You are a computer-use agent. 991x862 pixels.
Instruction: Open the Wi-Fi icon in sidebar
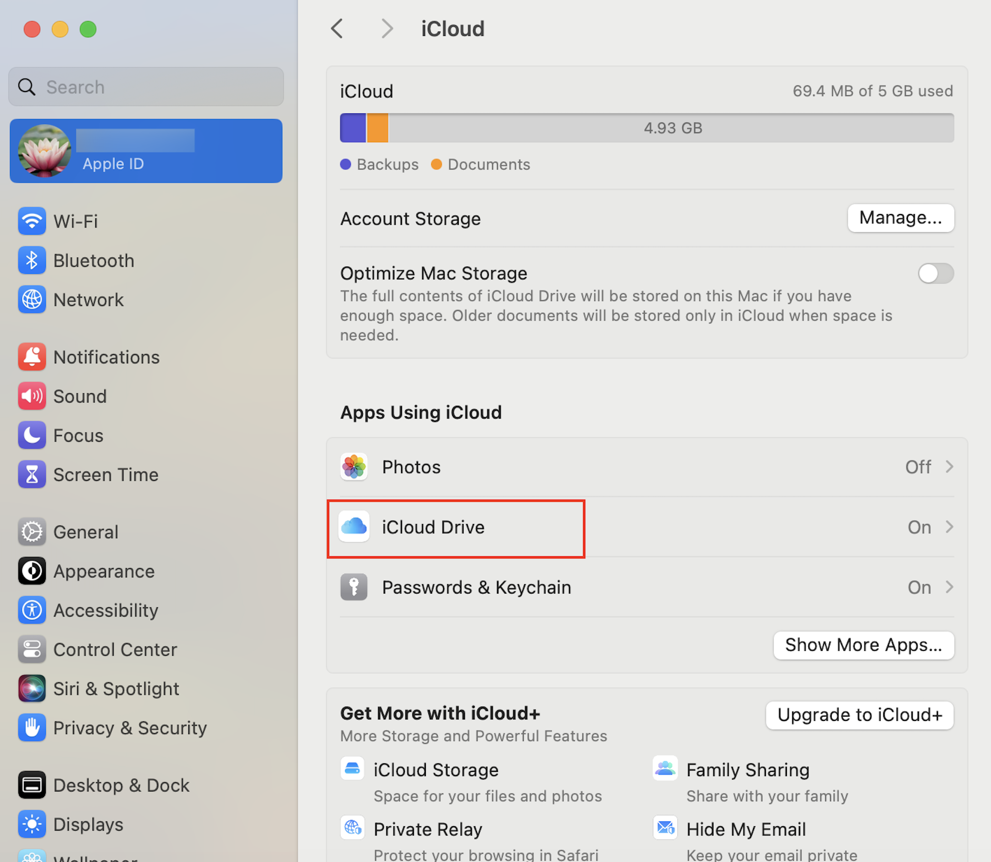click(32, 221)
